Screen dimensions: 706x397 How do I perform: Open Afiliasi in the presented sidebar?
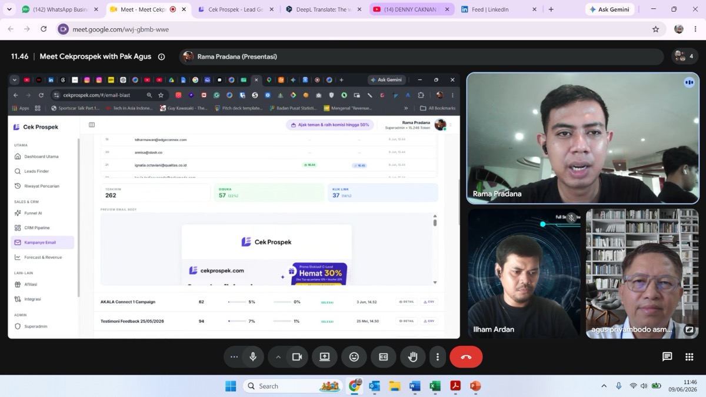click(x=42, y=284)
